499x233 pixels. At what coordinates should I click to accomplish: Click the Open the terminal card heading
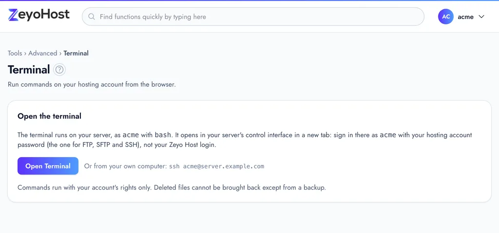(x=49, y=116)
